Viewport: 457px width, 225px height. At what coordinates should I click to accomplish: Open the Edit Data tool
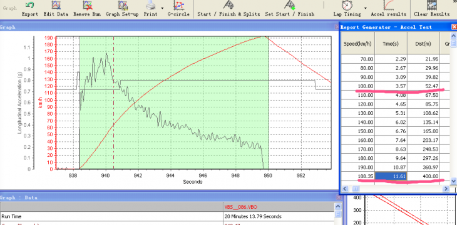tap(56, 5)
